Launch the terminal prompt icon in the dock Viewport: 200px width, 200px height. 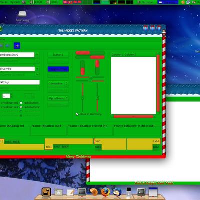pos(141,192)
